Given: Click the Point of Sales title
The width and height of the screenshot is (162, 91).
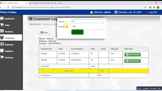Looking at the screenshot, I should tap(8, 12).
